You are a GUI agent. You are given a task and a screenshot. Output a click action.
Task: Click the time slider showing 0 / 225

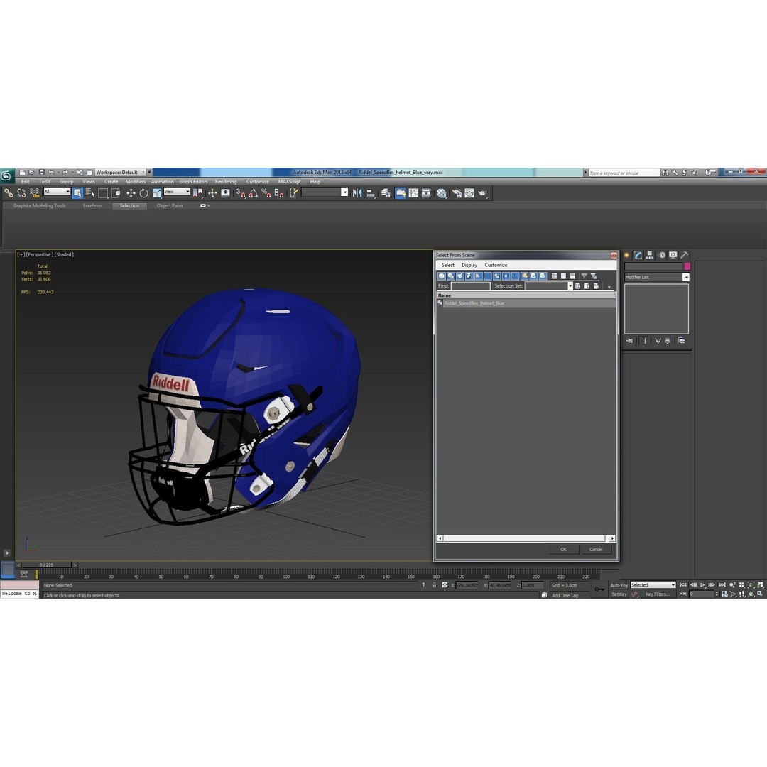pos(46,565)
